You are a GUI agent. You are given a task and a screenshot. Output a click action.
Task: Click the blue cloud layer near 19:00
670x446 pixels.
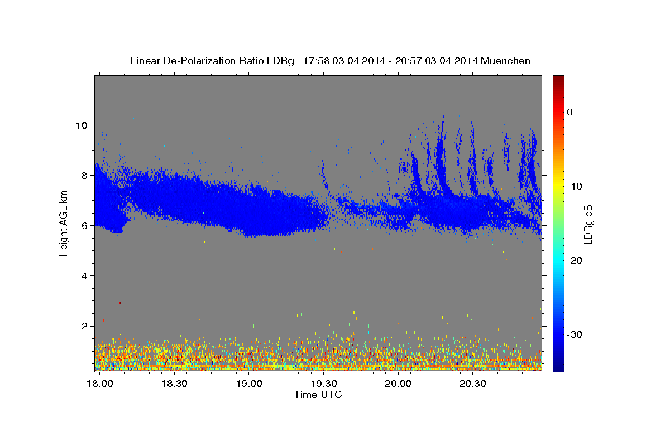click(x=249, y=211)
